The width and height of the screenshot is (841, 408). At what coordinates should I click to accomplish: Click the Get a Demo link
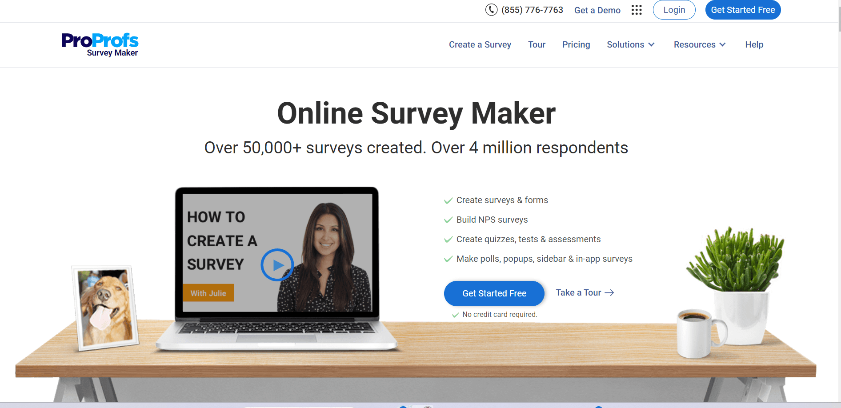tap(597, 10)
